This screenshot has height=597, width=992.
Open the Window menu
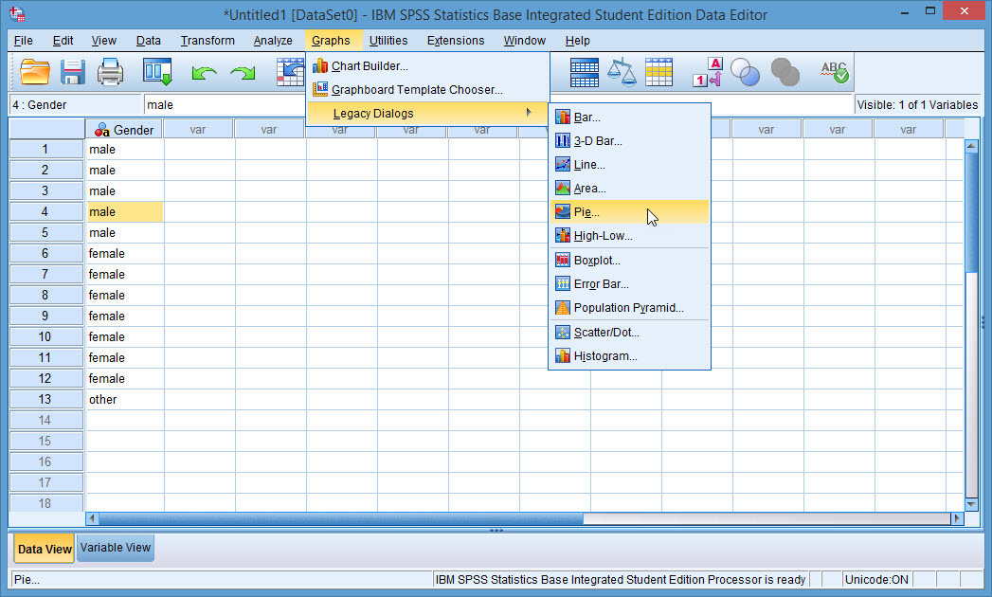coord(525,41)
